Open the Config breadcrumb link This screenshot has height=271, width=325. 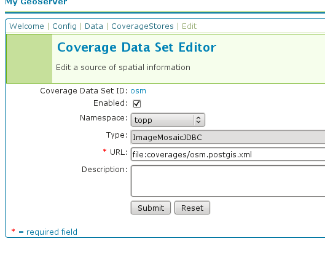(65, 26)
